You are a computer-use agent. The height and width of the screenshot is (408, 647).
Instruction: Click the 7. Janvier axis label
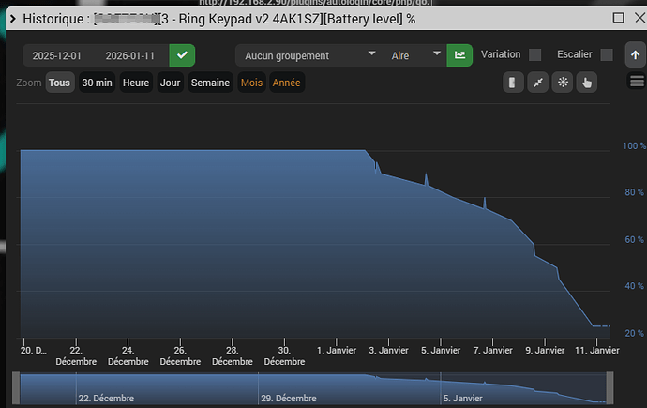click(x=492, y=350)
